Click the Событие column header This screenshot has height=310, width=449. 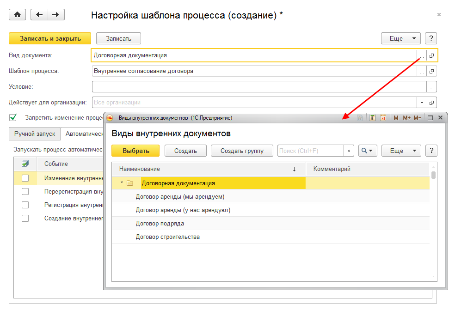[70, 164]
